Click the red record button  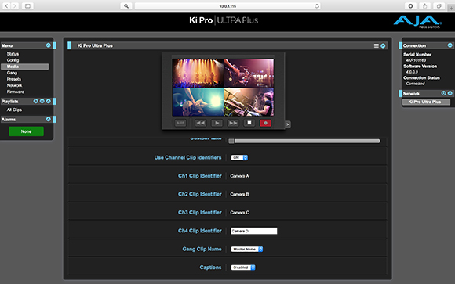265,123
